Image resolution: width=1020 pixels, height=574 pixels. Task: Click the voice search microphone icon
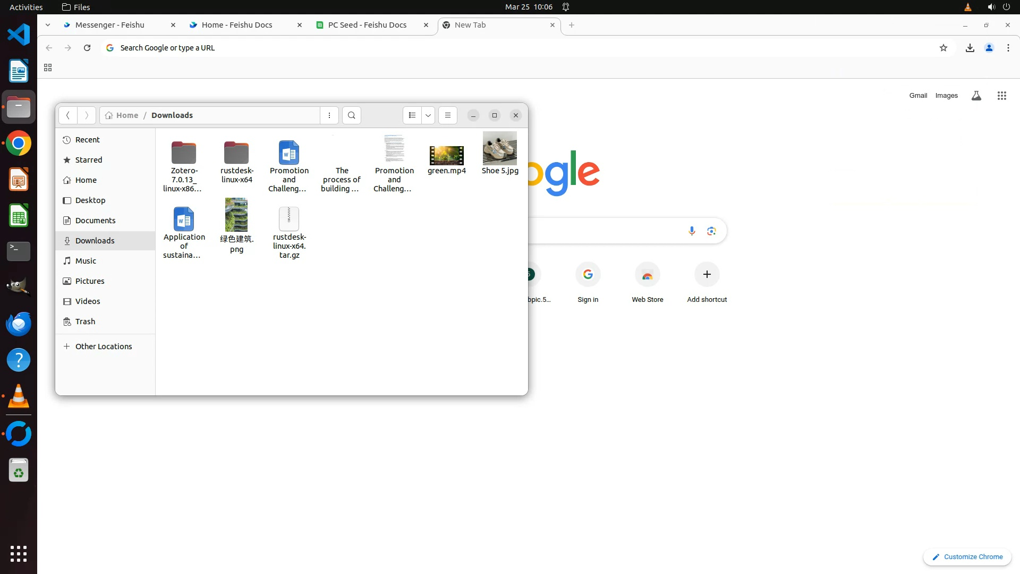692,231
